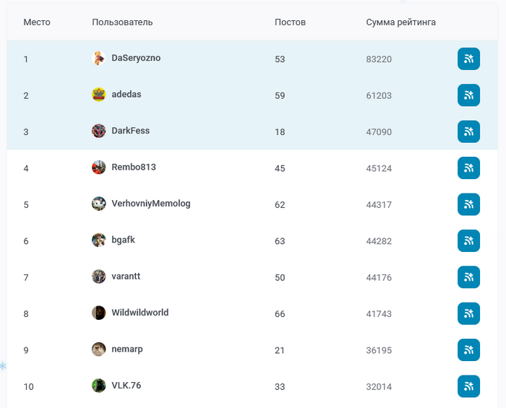
Task: Click post count 66 for Wildwildworld
Action: coord(280,314)
